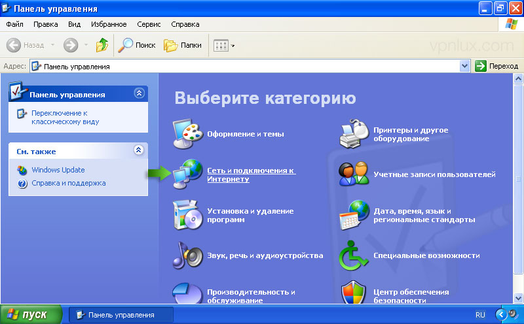Viewport: 524px width, 324px height.
Task: Click the help question mark icon
Action: [x=22, y=184]
